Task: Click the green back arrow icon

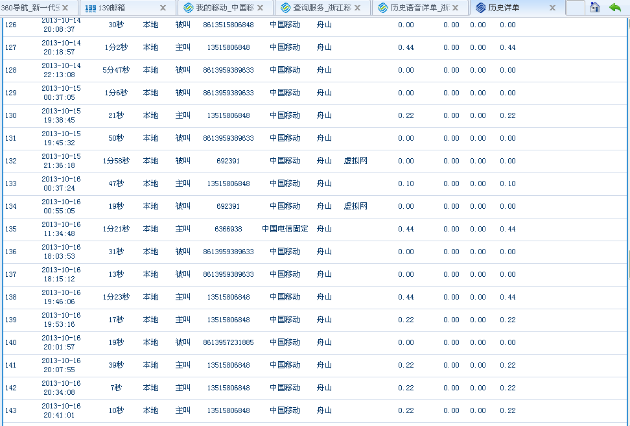Action: (614, 7)
